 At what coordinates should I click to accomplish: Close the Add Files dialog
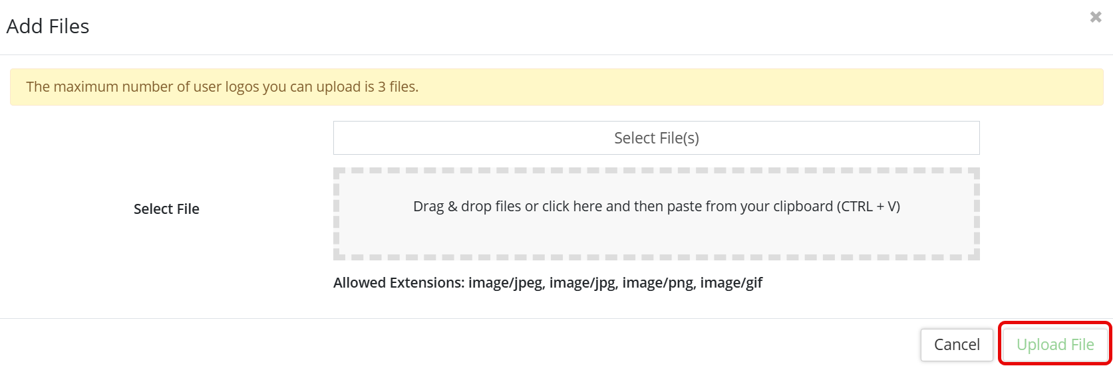click(1095, 17)
